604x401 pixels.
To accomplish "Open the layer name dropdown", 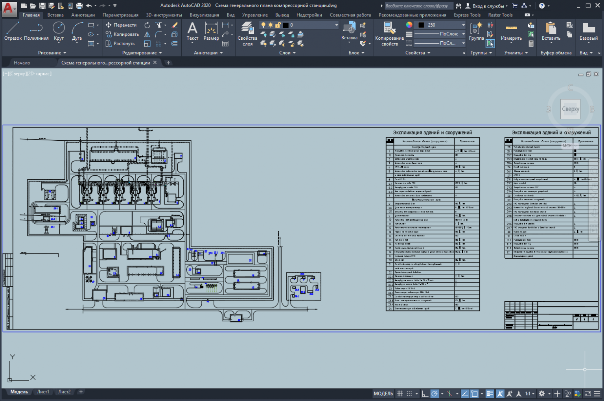I will coord(336,25).
